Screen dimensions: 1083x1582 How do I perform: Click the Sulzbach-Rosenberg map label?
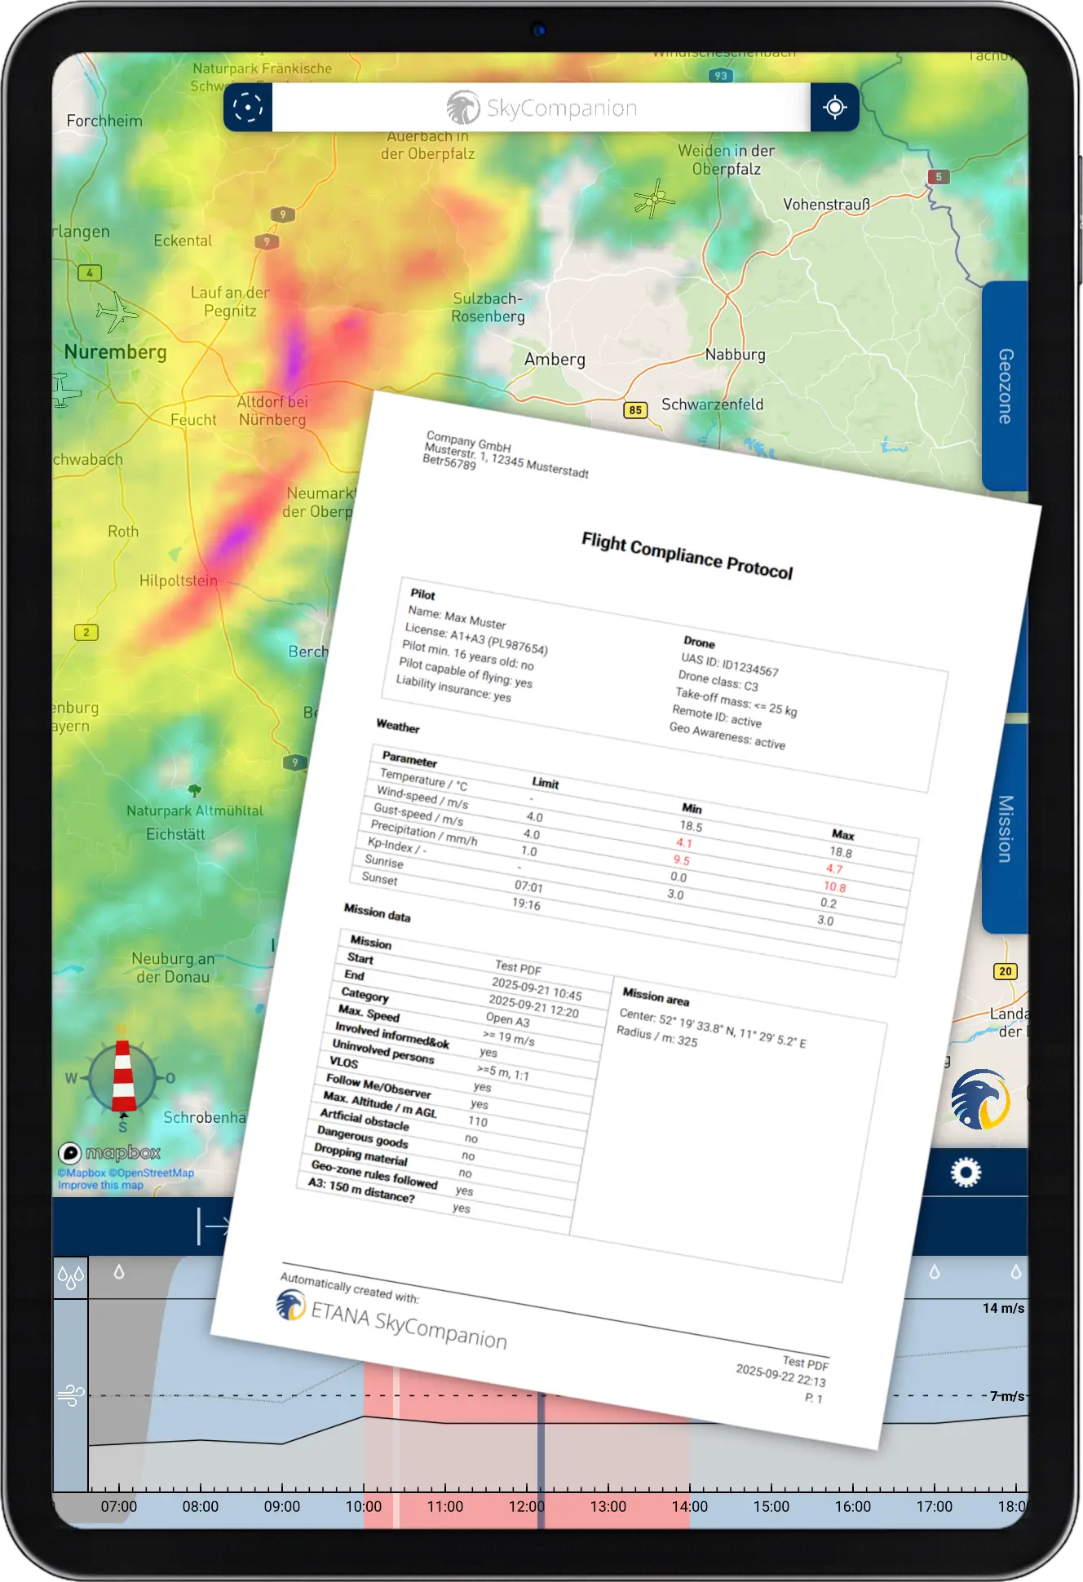click(x=488, y=307)
